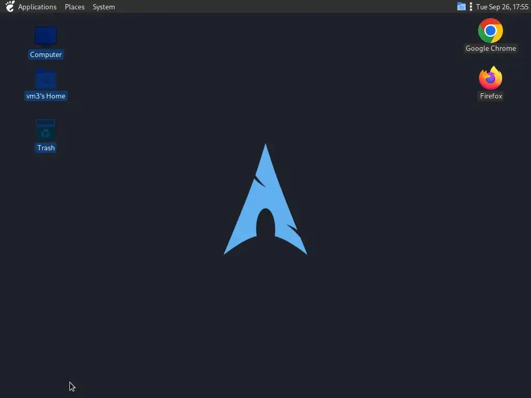Open the Applications menu
Image resolution: width=531 pixels, height=398 pixels.
click(x=37, y=7)
